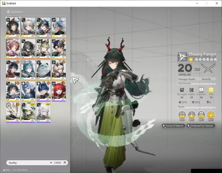Click the Zhuang Fangyi class emblem icon
Viewport: 222px width, 173px height.
182,57
